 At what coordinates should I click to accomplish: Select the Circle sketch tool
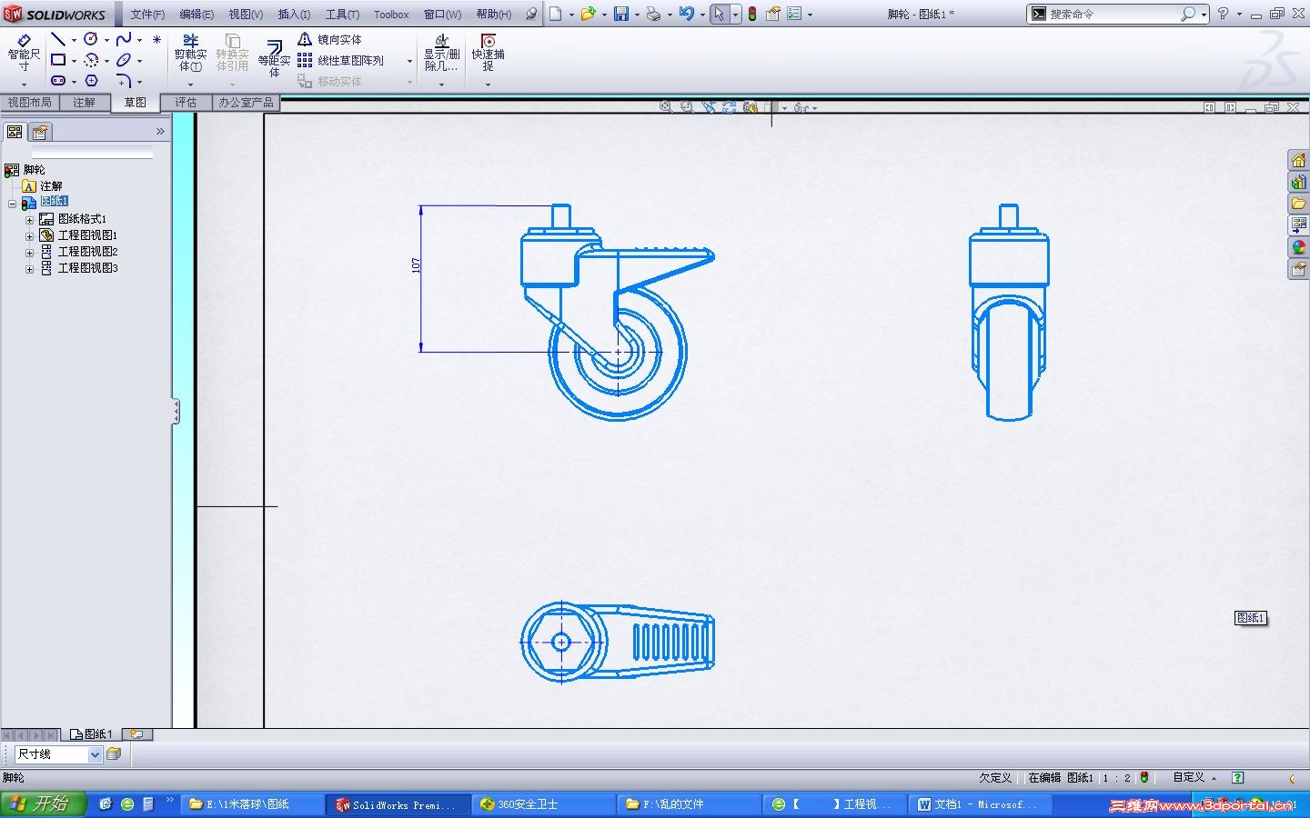click(91, 39)
